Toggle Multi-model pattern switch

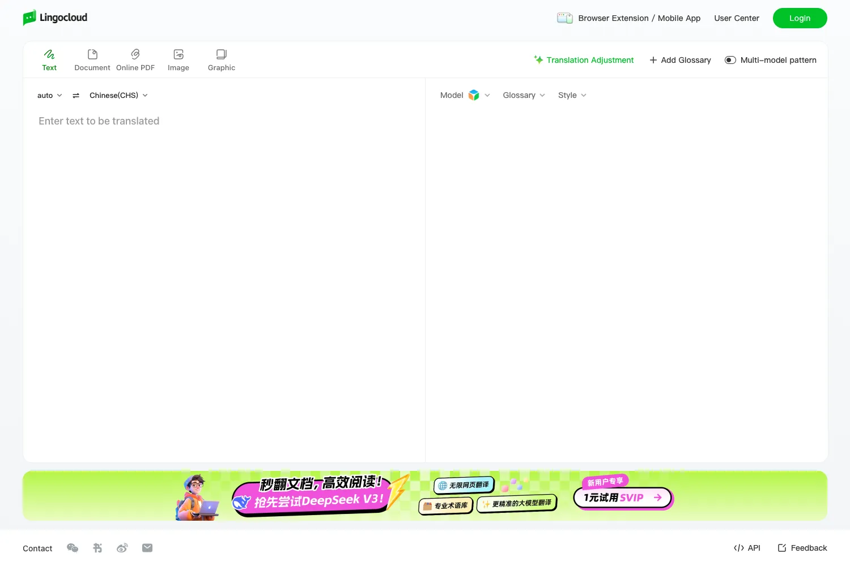pos(730,60)
